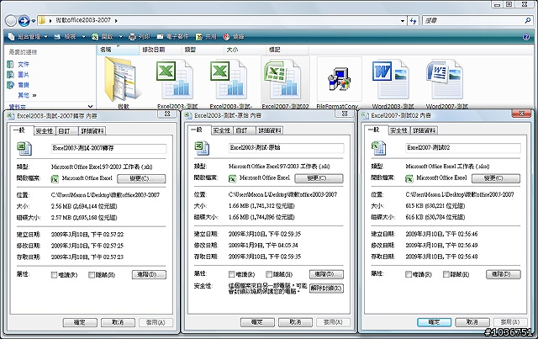Click 解除封鎖(K) to unblock the file
The image size is (538, 339).
pos(326,289)
